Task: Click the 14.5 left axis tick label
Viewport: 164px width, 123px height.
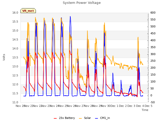Action: [x=15, y=40]
